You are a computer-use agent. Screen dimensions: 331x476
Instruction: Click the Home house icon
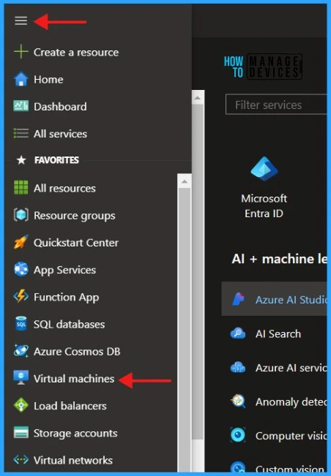21,79
